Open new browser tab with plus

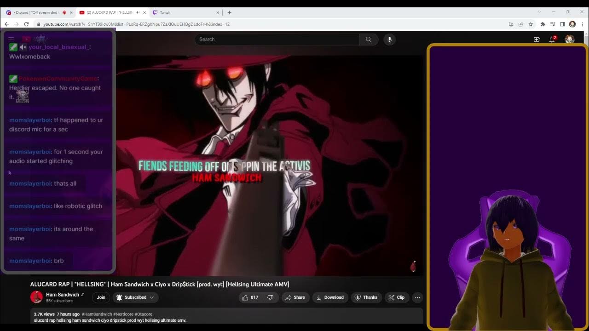point(230,12)
